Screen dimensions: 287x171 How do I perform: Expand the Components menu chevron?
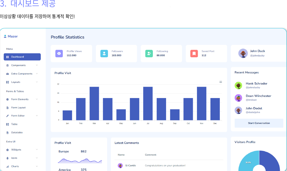pyautogui.click(x=37, y=65)
